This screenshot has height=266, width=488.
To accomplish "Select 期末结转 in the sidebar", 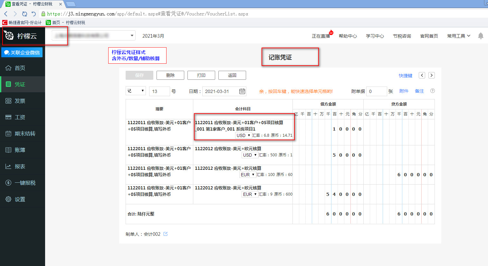I will coord(25,133).
